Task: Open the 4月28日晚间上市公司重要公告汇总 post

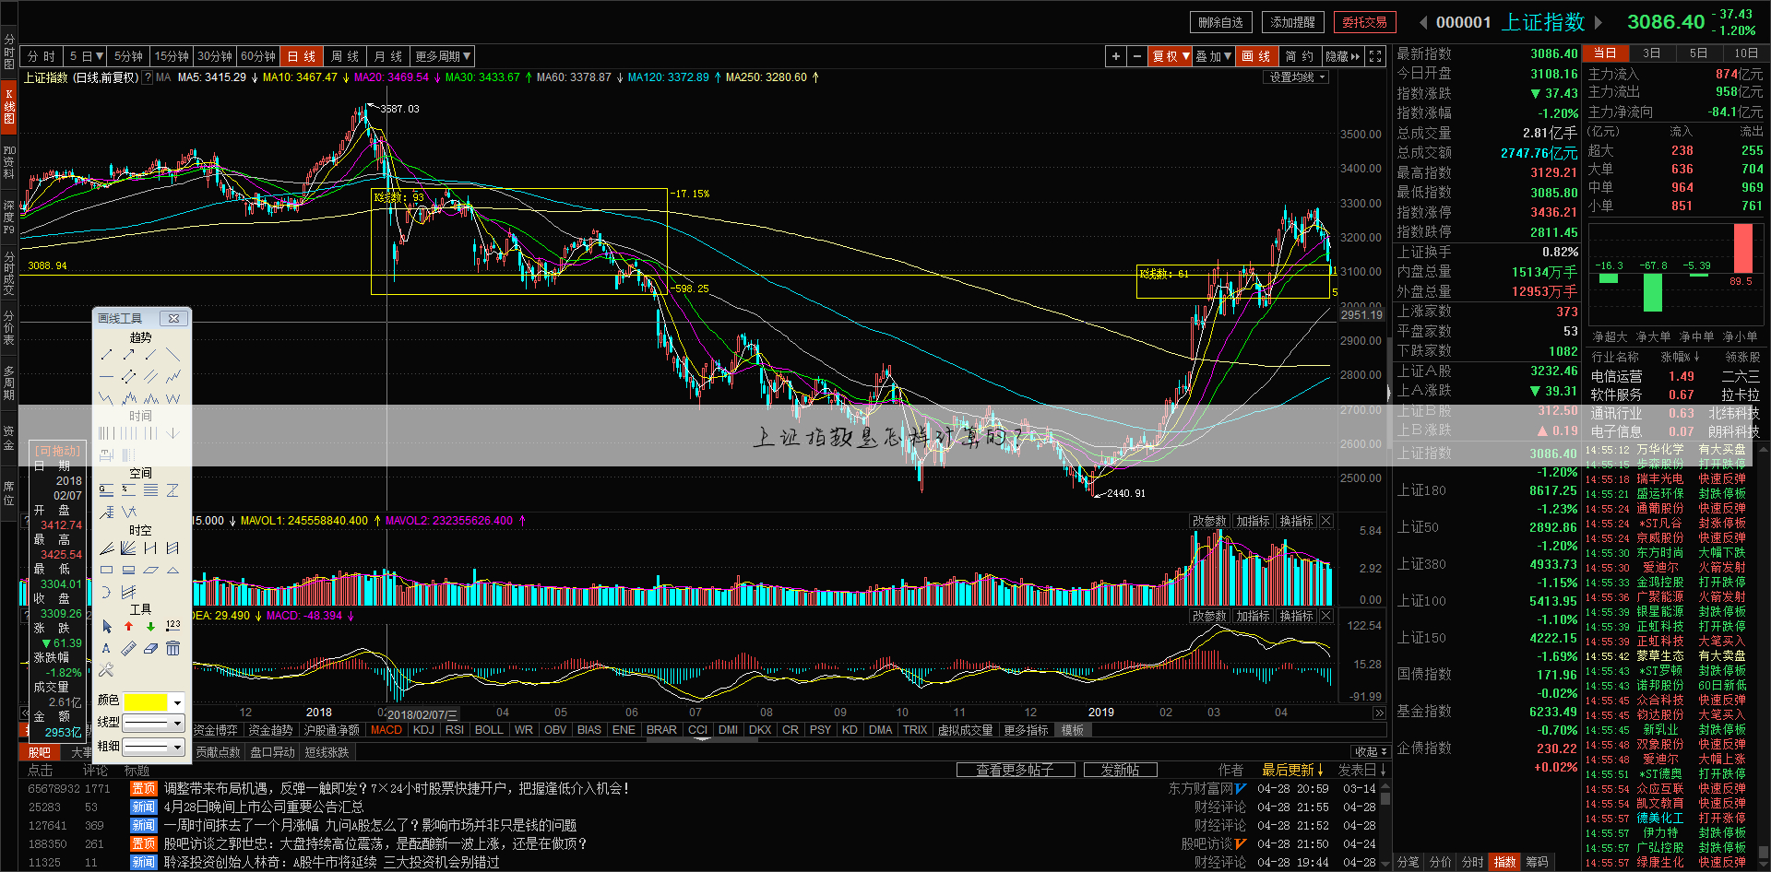Action: tap(264, 807)
